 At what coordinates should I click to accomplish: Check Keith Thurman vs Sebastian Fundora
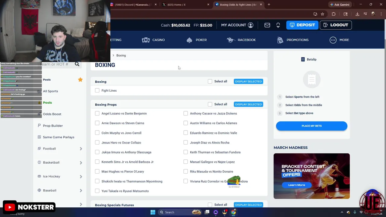[186, 152]
